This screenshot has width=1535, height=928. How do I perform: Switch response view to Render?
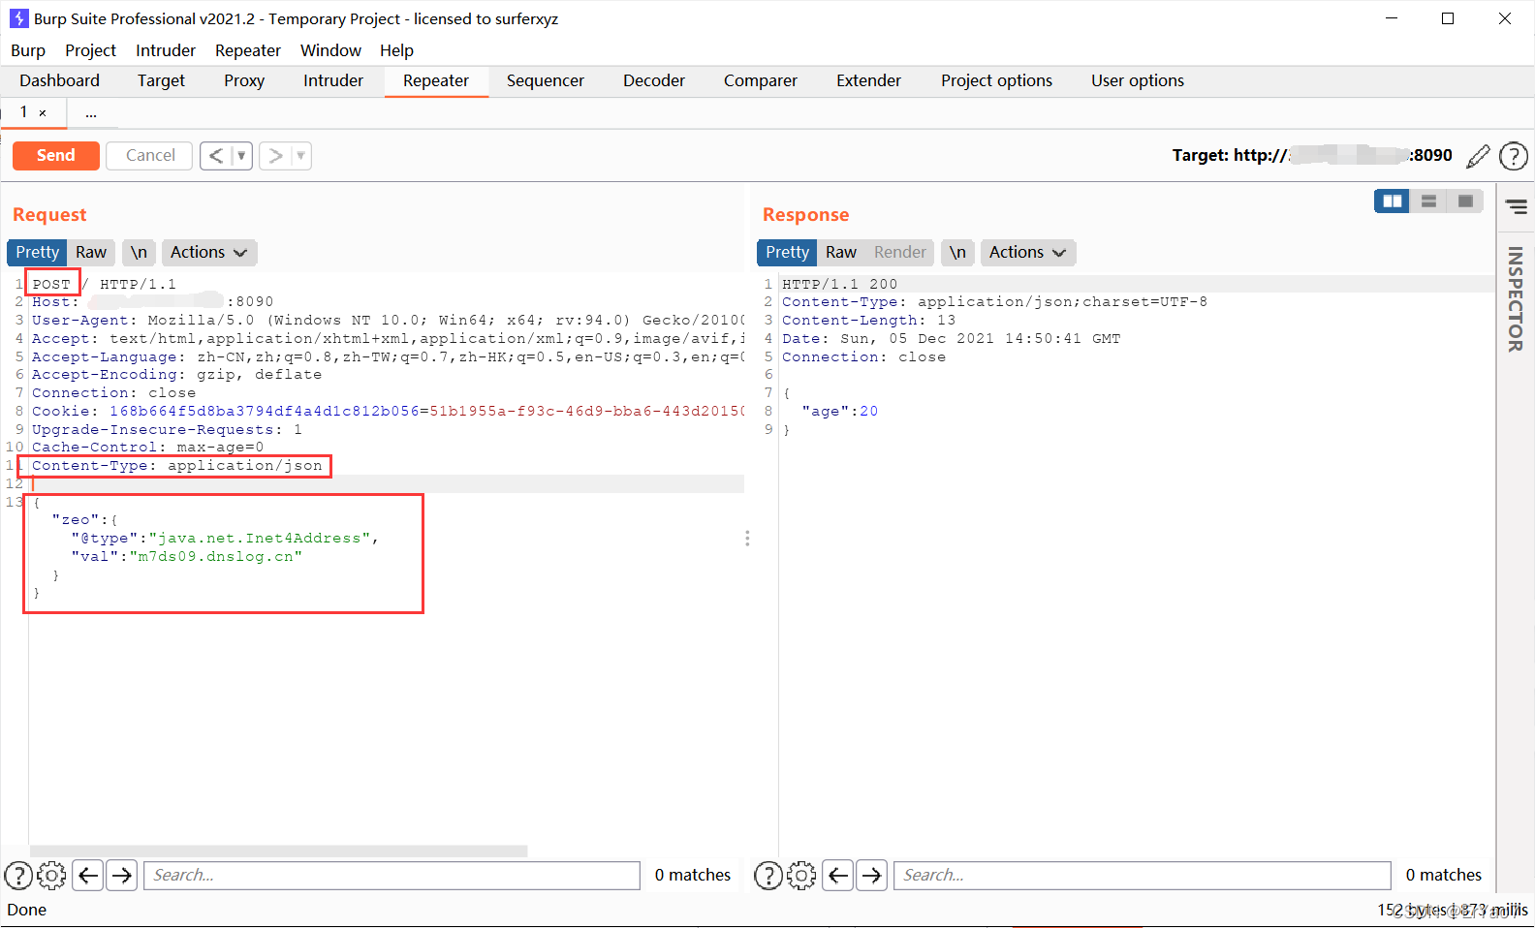pos(900,252)
